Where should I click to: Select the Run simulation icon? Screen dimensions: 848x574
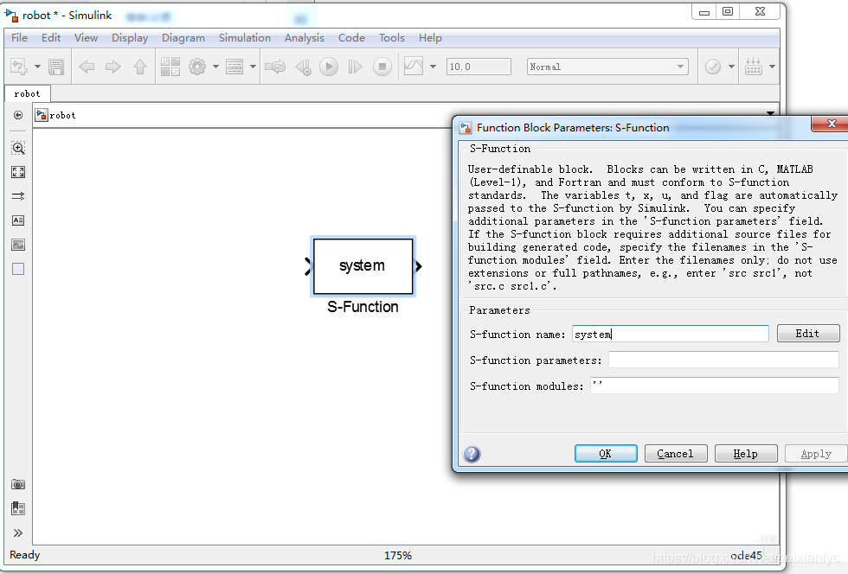click(x=329, y=67)
